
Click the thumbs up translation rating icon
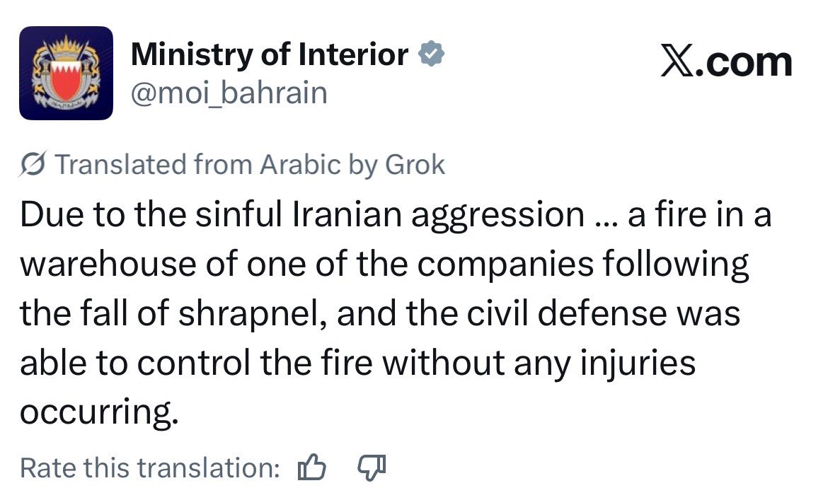tap(312, 467)
